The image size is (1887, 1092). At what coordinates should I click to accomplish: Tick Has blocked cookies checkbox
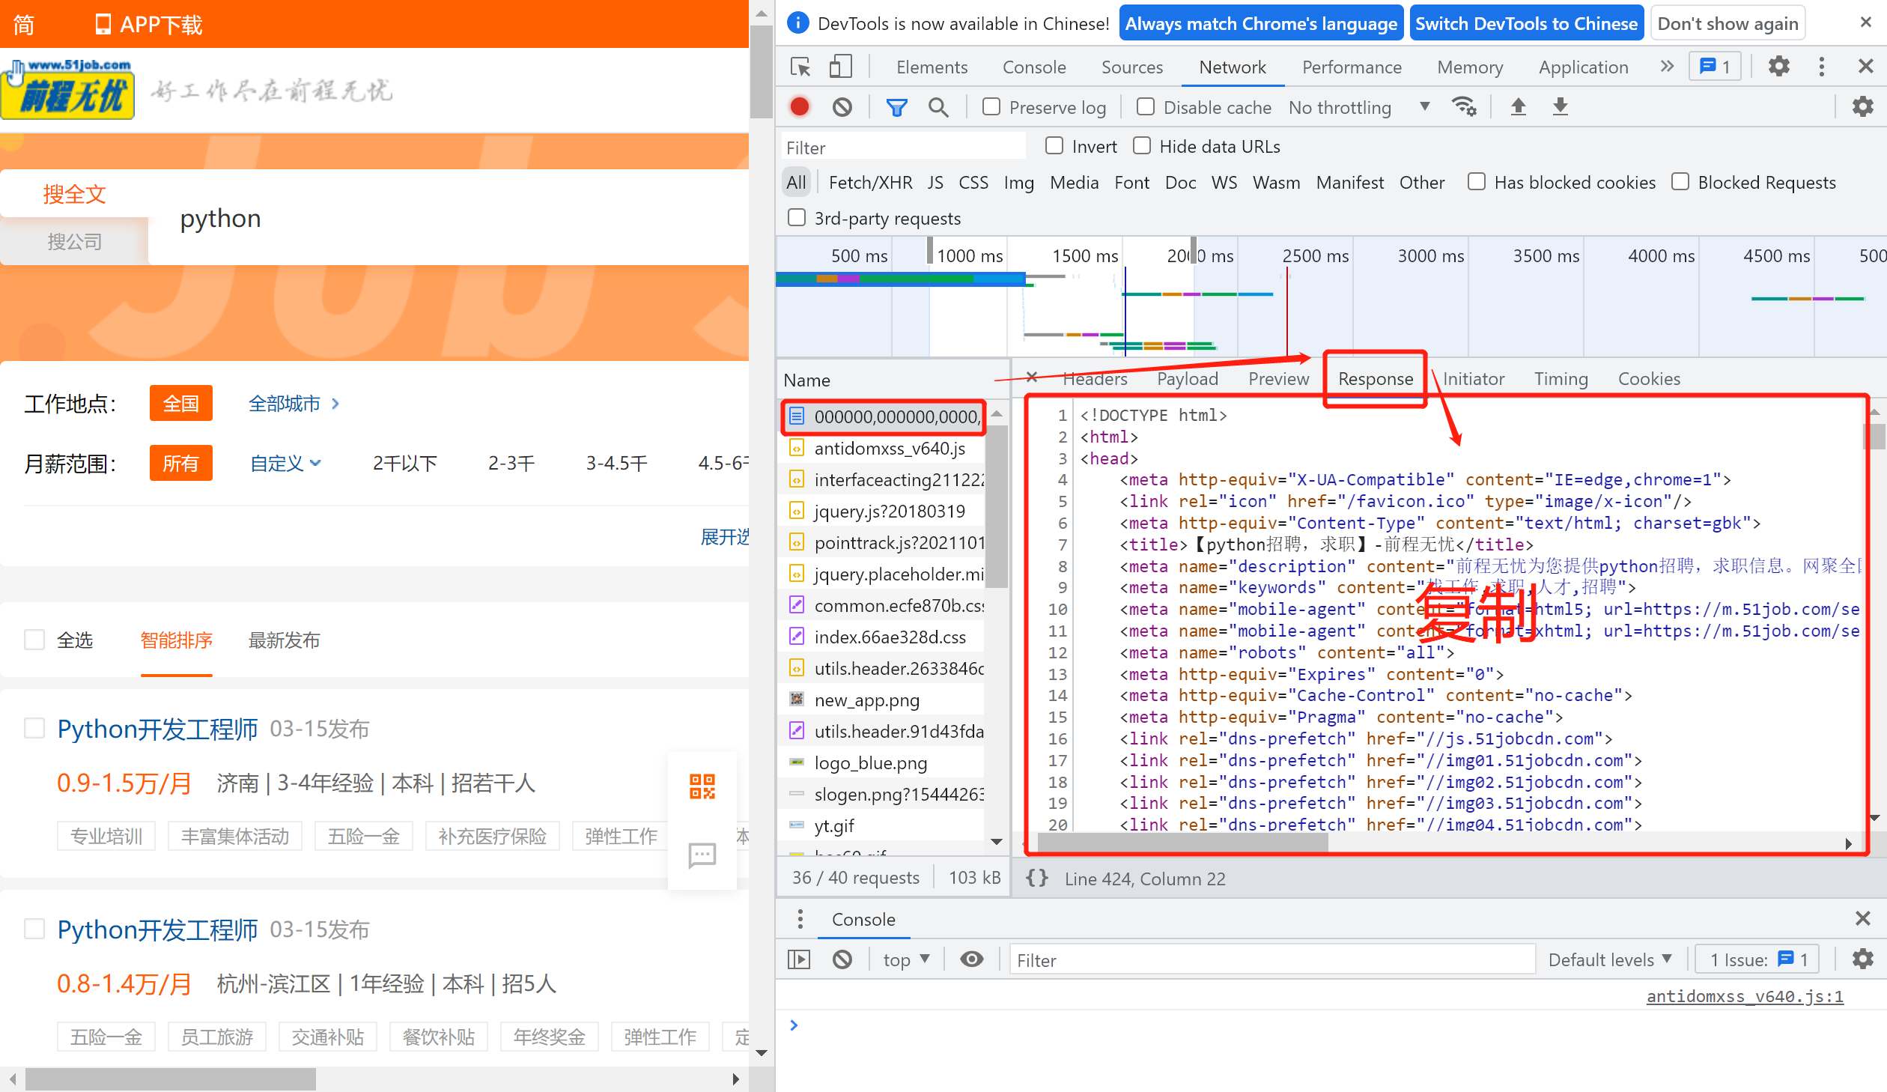(1477, 181)
